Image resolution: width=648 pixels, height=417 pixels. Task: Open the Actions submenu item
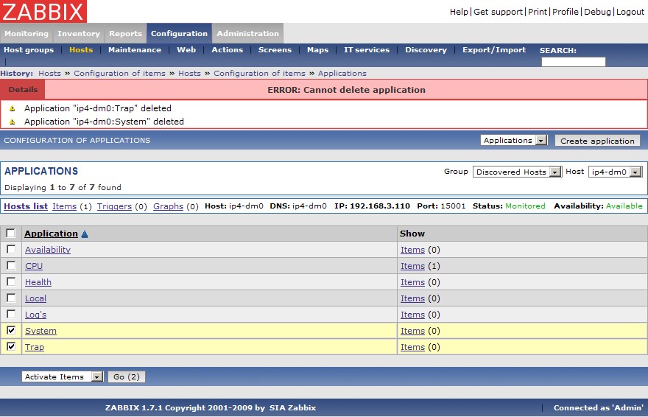tap(228, 49)
